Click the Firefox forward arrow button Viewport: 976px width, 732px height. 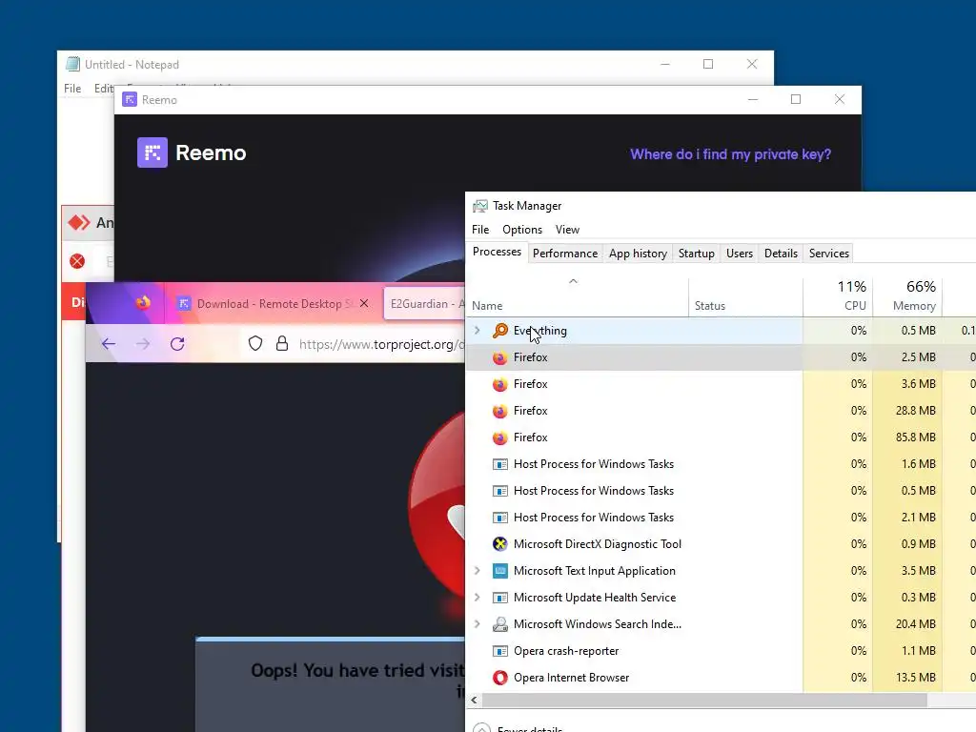tap(143, 343)
